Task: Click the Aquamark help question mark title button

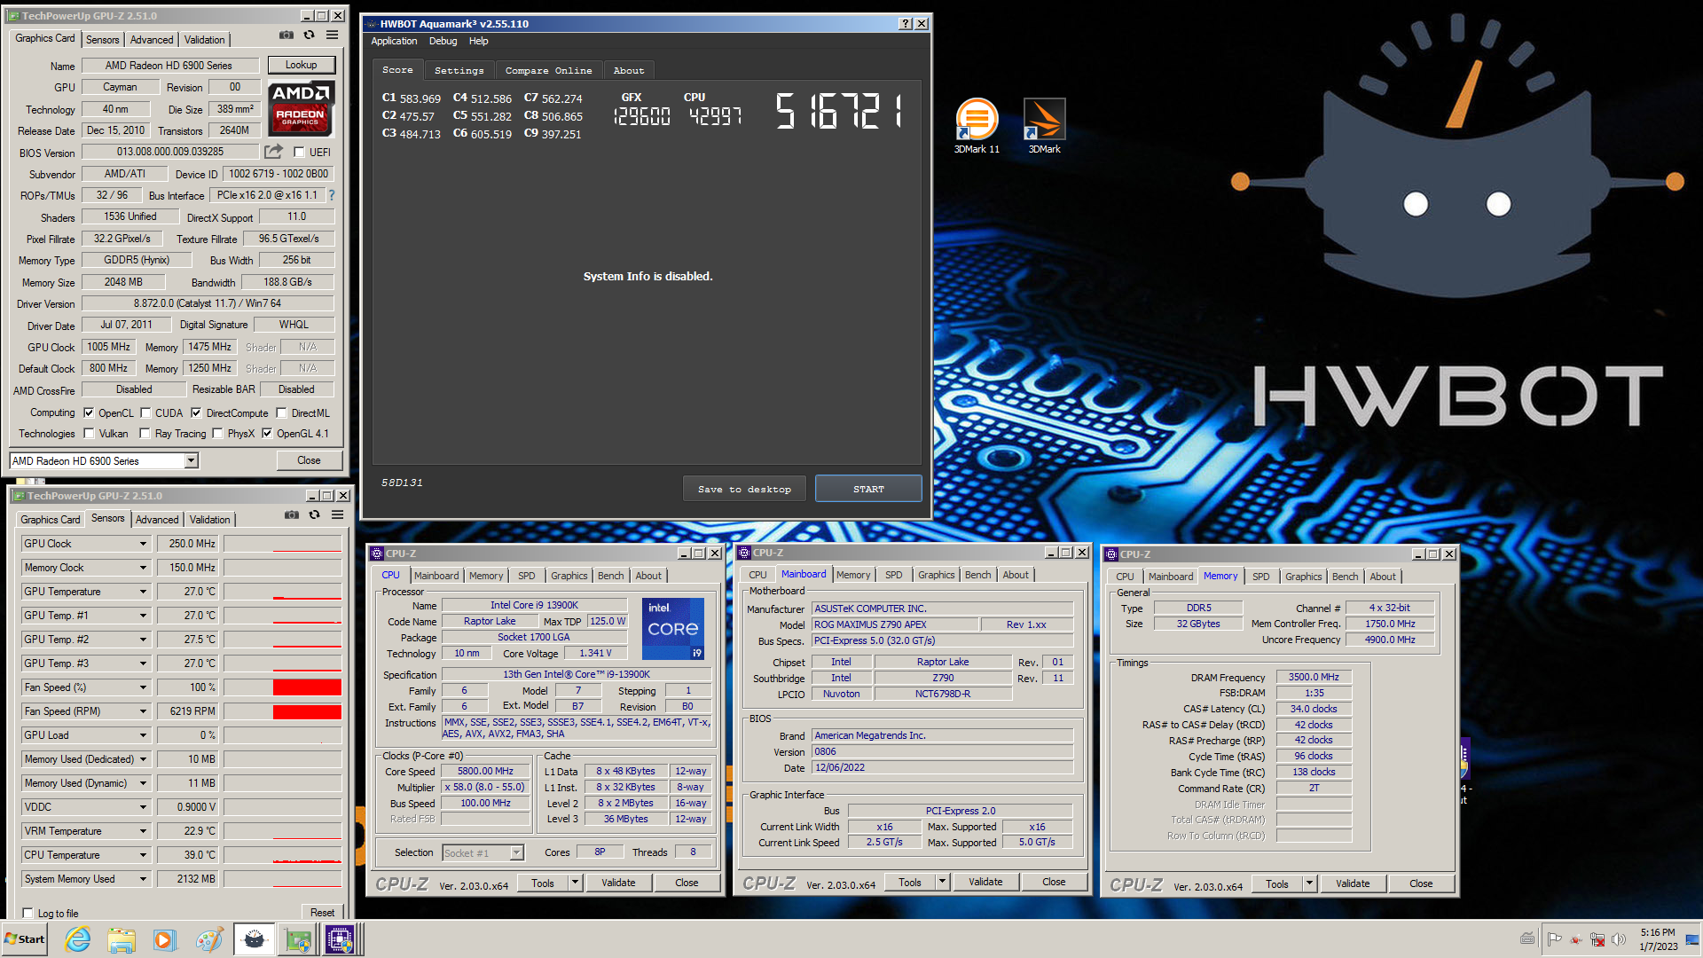Action: (x=906, y=24)
